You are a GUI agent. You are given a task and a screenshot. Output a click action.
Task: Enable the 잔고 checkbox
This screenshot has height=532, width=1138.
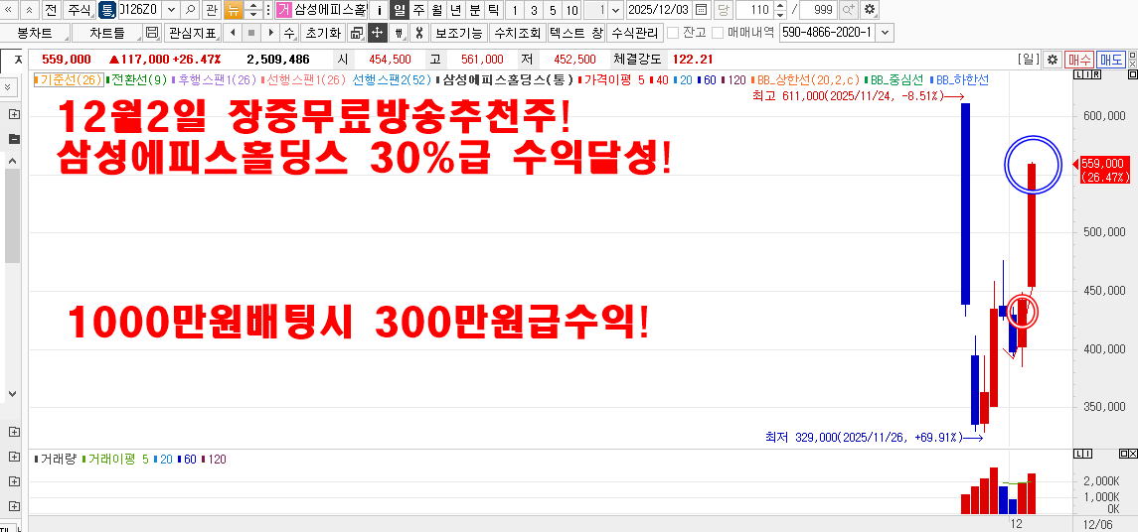(673, 33)
